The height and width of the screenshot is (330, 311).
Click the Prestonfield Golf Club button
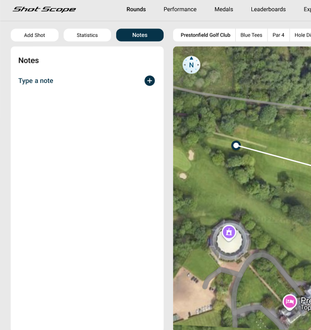[205, 35]
